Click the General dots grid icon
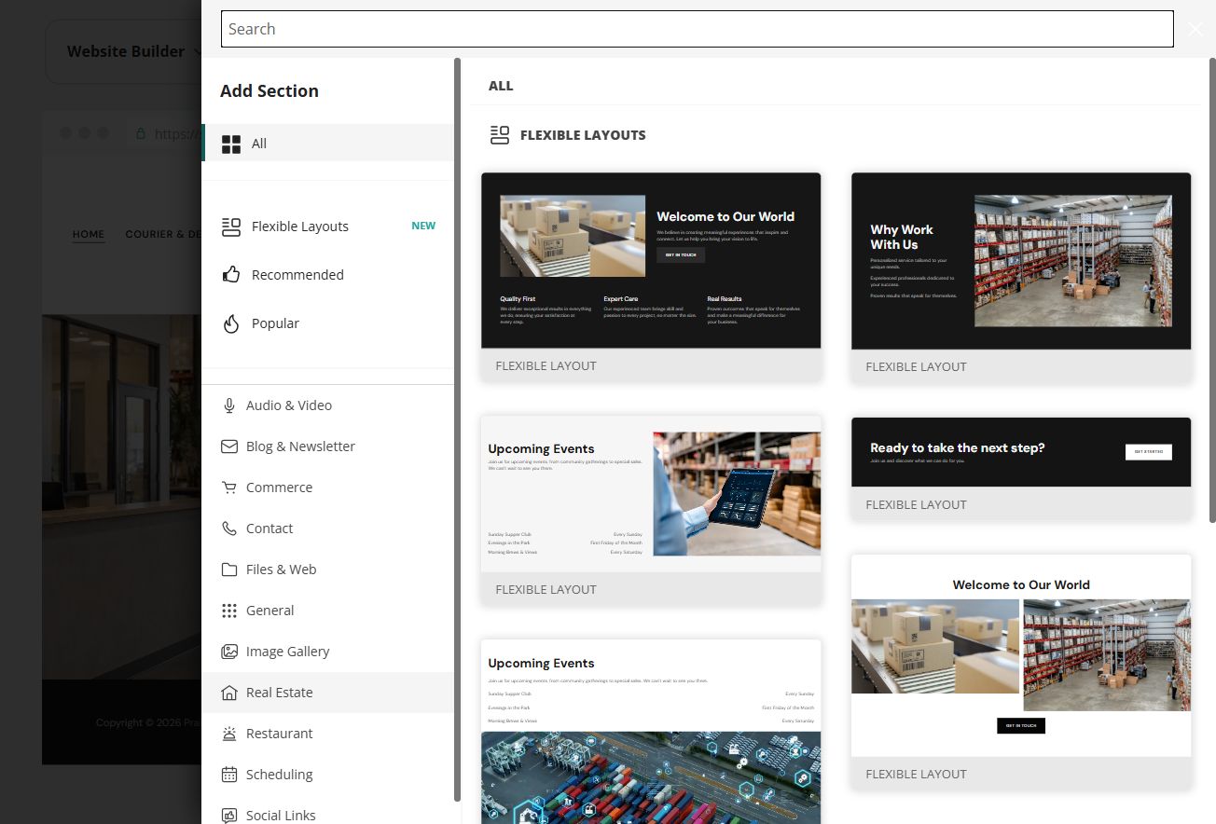The image size is (1216, 824). (229, 611)
